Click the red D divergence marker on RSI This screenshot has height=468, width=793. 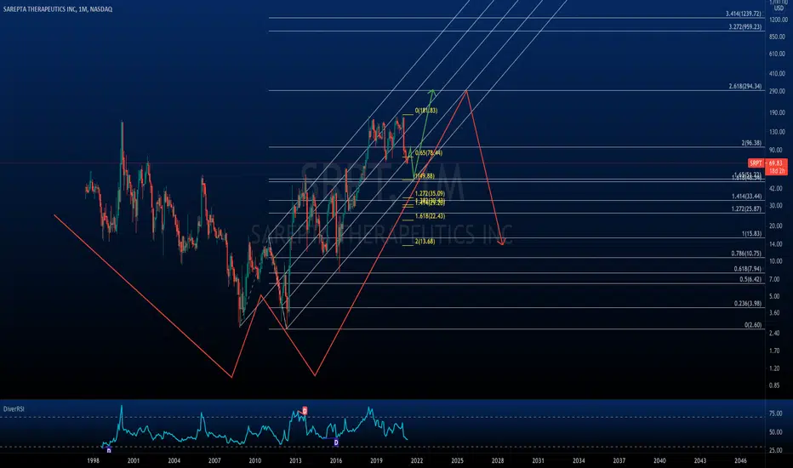[x=305, y=410]
